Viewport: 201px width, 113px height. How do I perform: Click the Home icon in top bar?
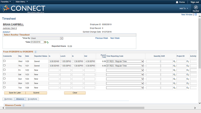pyautogui.click(x=177, y=2)
